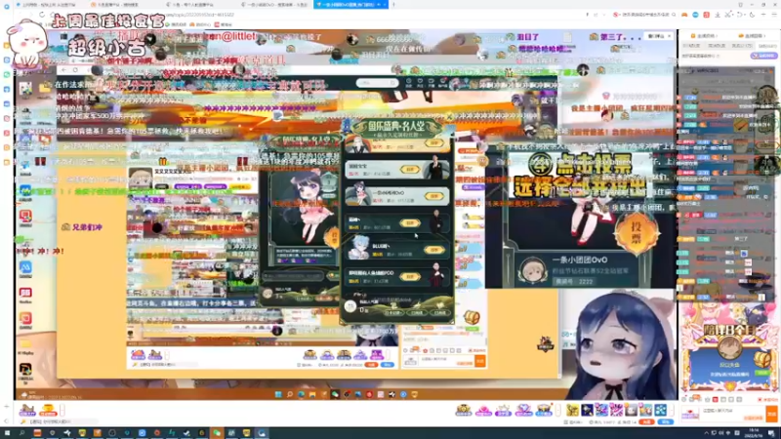Image resolution: width=781 pixels, height=439 pixels.
Task: Open the treasure chest icon in the stream
Action: [x=472, y=316]
